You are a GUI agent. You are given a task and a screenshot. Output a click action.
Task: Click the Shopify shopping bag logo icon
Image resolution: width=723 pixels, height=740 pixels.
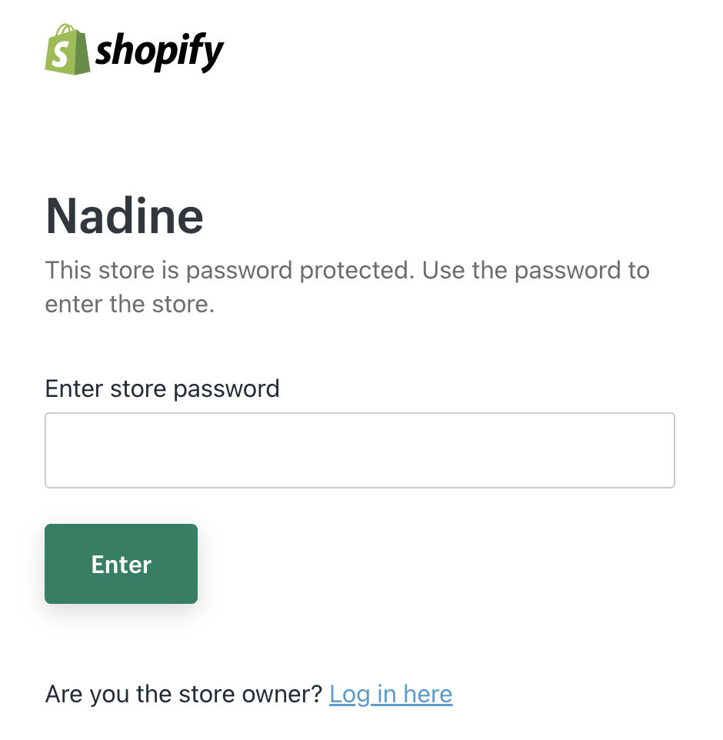point(68,50)
